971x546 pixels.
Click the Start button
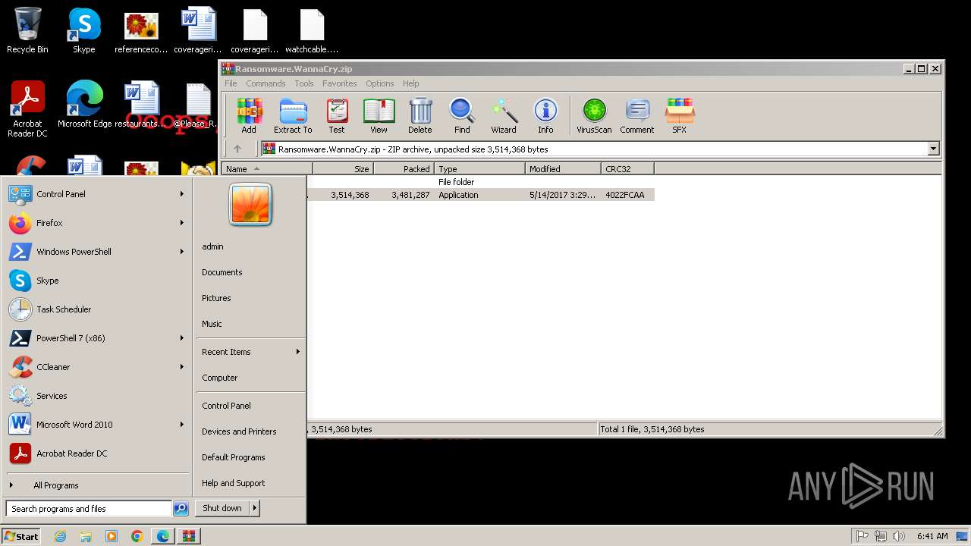(21, 536)
